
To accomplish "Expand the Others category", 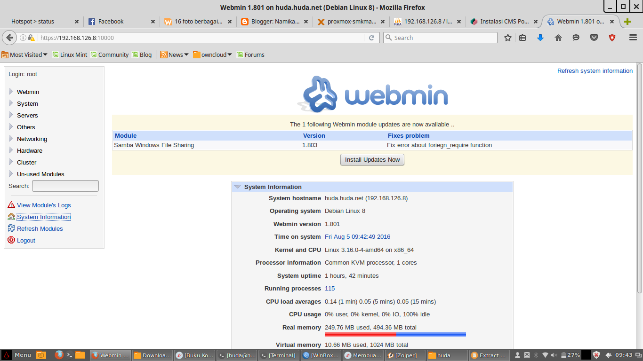I will 11,127.
